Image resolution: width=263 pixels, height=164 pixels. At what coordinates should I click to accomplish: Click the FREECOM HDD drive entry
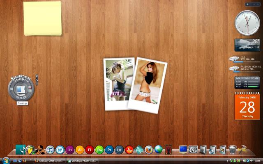pos(245,68)
